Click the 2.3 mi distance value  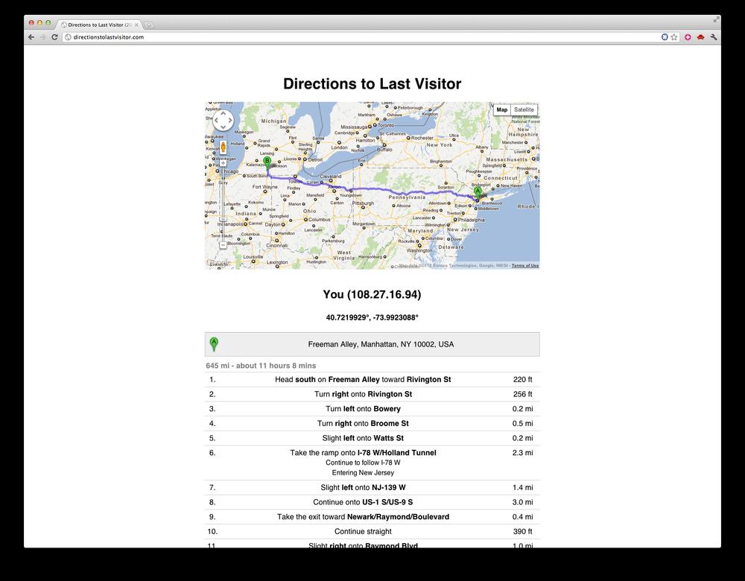coord(523,453)
